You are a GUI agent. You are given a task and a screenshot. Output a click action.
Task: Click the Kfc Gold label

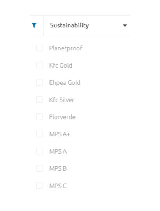coord(61,65)
